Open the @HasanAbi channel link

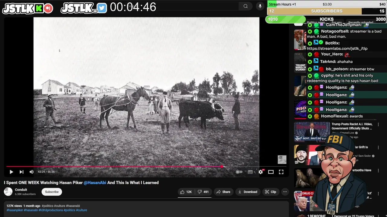[x=95, y=182]
